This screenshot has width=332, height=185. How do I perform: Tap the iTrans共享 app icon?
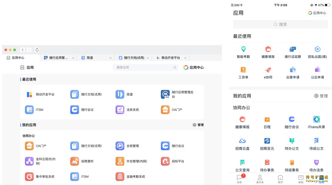(x=316, y=119)
